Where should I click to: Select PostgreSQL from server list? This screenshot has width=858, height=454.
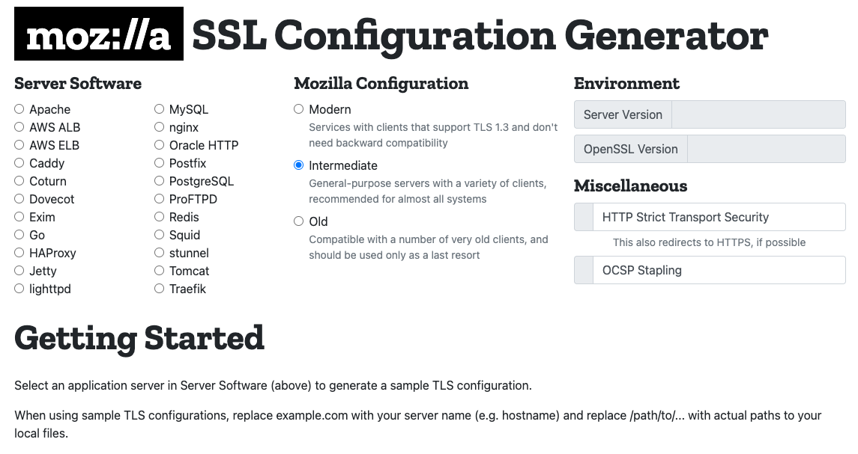(x=160, y=181)
